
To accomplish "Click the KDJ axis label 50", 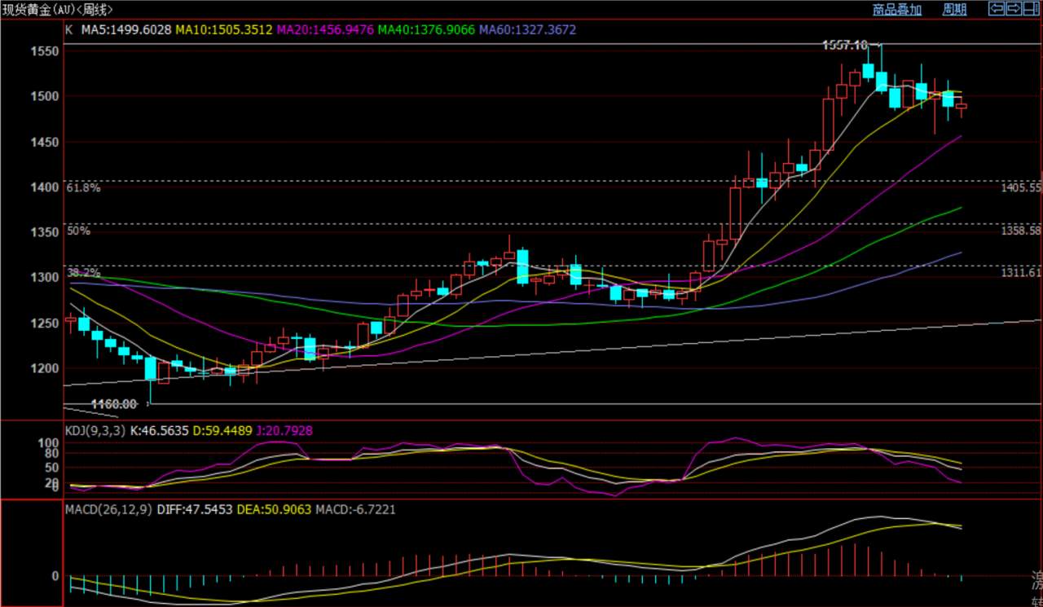I will point(51,467).
